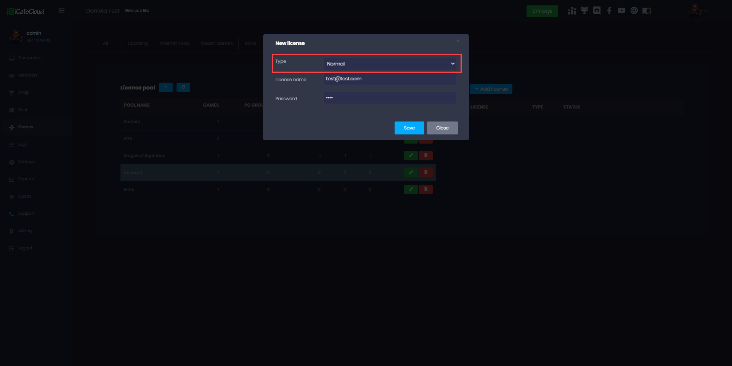The image size is (732, 366).
Task: Select the Mining section from sidebar
Action: pos(24,231)
